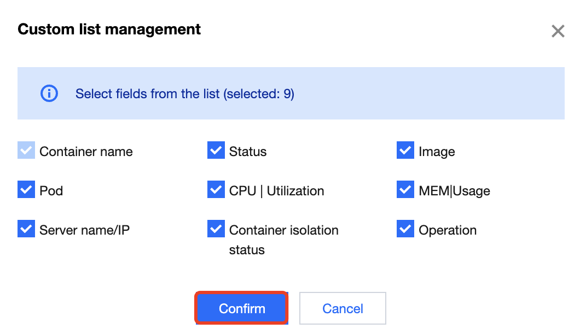The width and height of the screenshot is (580, 335).
Task: Click the 'Custom list management' title text
Action: pos(109,29)
